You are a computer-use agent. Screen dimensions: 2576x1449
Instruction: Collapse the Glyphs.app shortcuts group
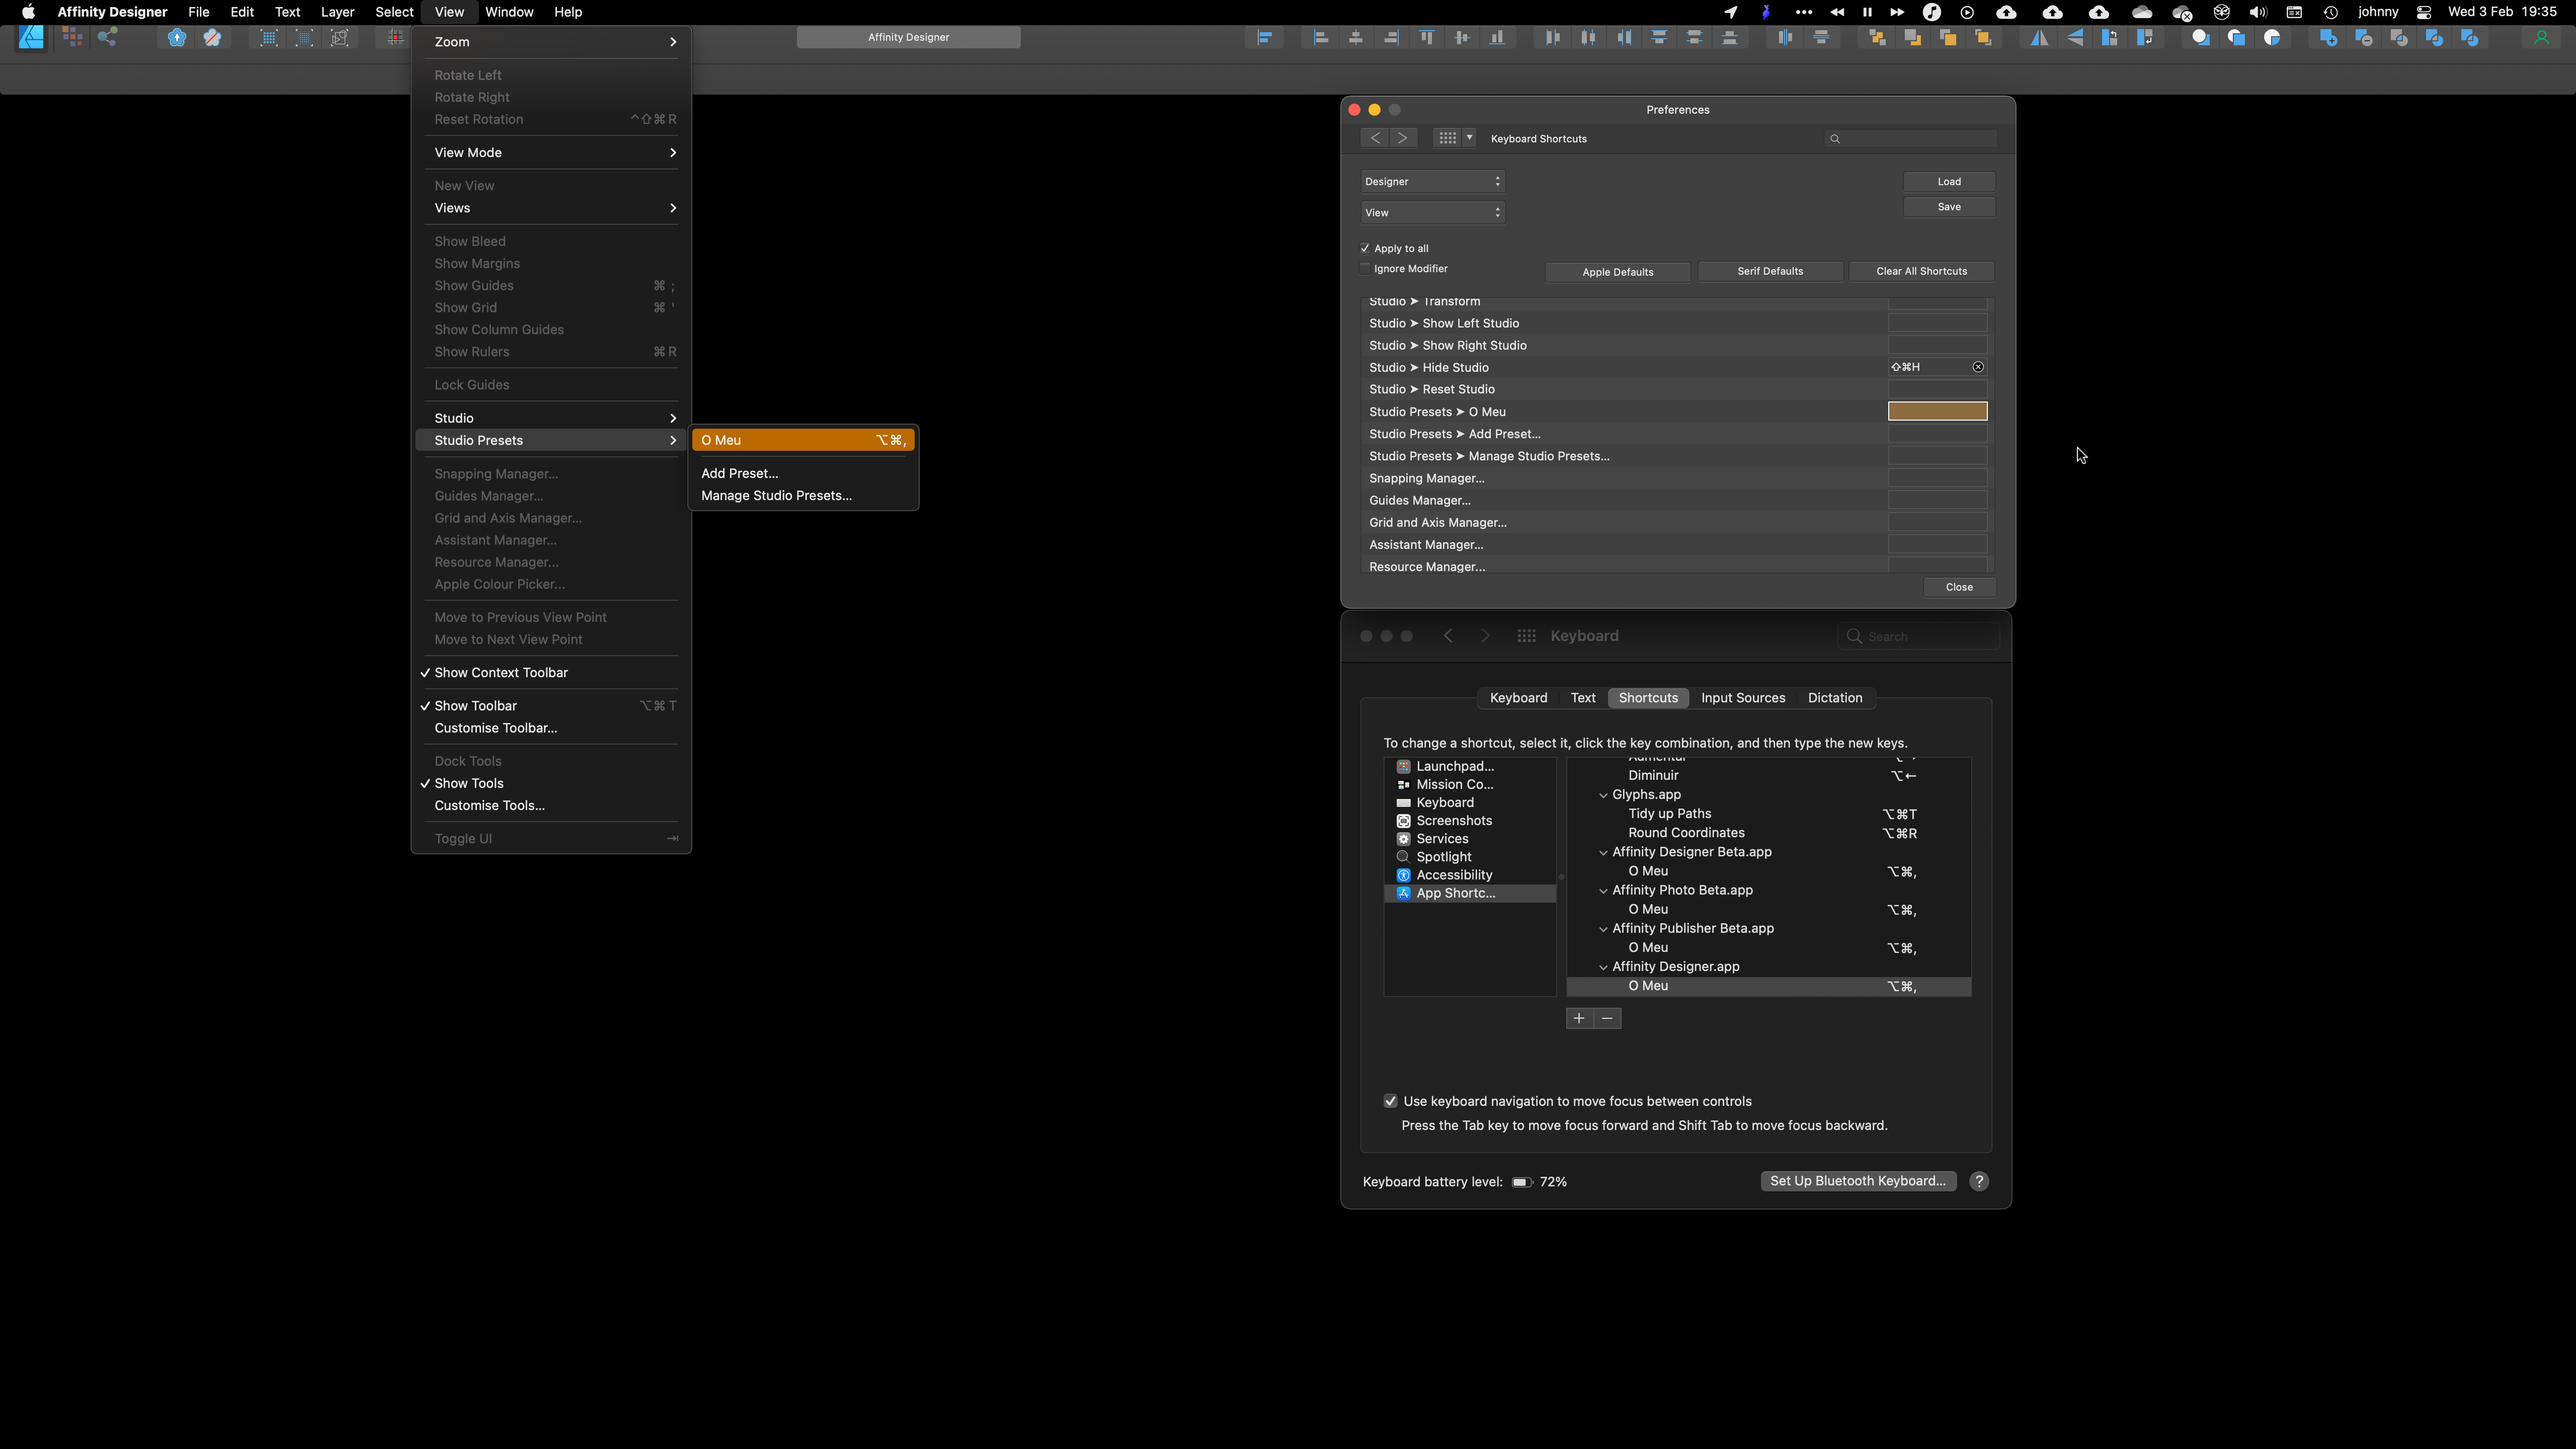pyautogui.click(x=1604, y=795)
